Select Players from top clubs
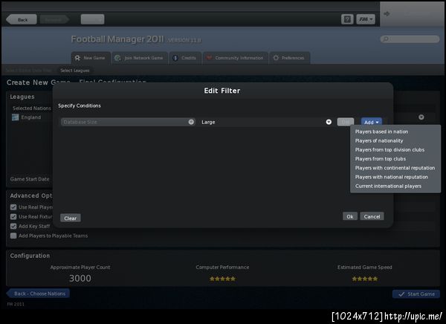Viewport: 446px width, 324px height. [x=381, y=159]
